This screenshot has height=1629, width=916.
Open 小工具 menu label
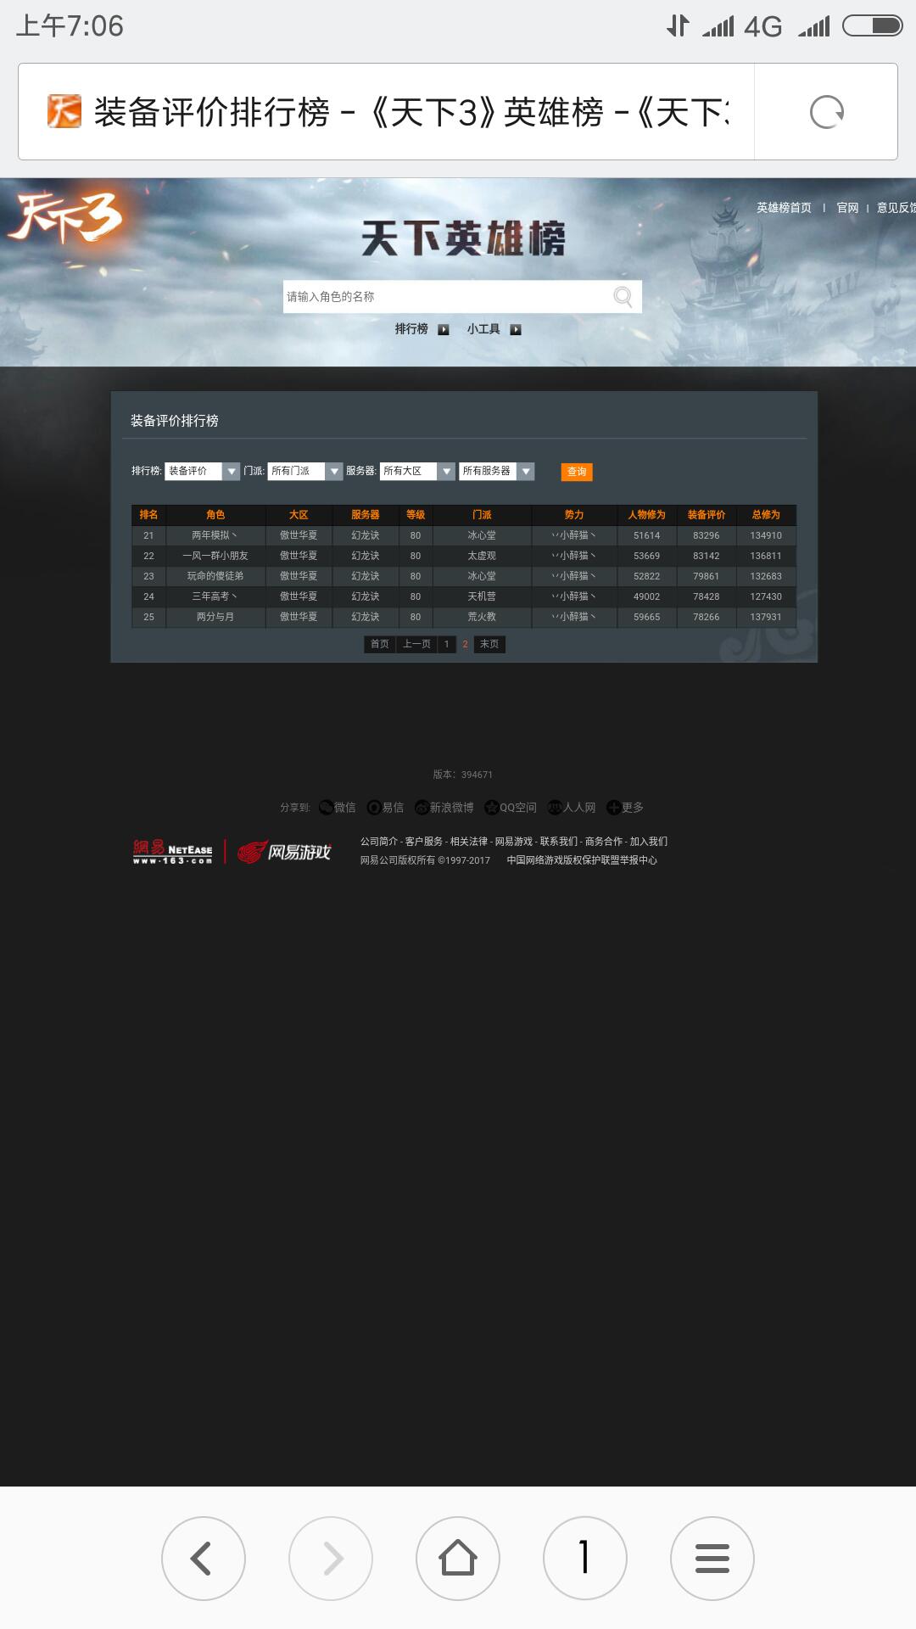click(483, 329)
